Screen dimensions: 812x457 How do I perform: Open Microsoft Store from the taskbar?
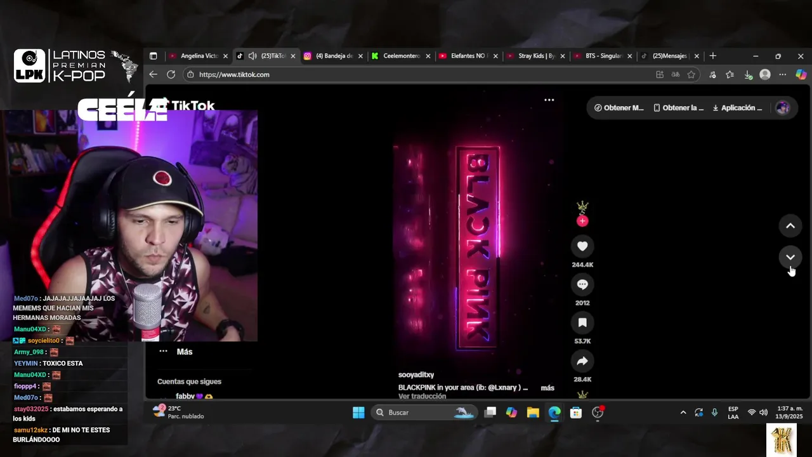pyautogui.click(x=576, y=413)
